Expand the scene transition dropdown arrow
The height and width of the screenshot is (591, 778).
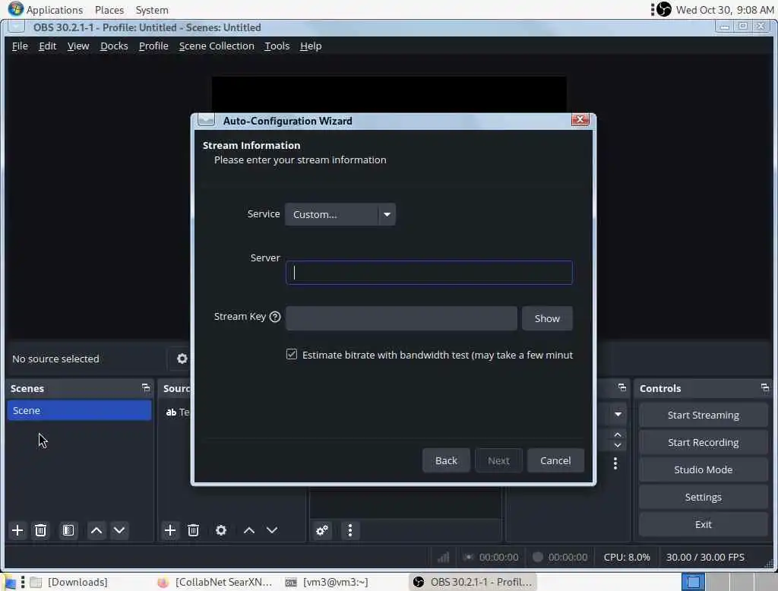pyautogui.click(x=618, y=414)
